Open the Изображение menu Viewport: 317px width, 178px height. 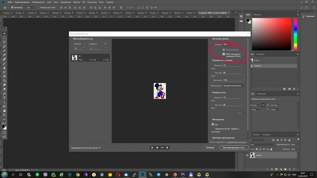point(38,2)
